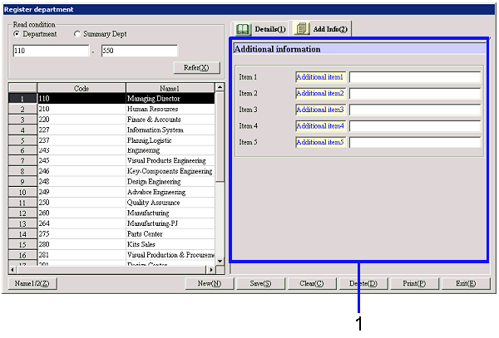Screen dimensions: 499x338
Task: Click the Item 5 additional info field
Action: [414, 142]
